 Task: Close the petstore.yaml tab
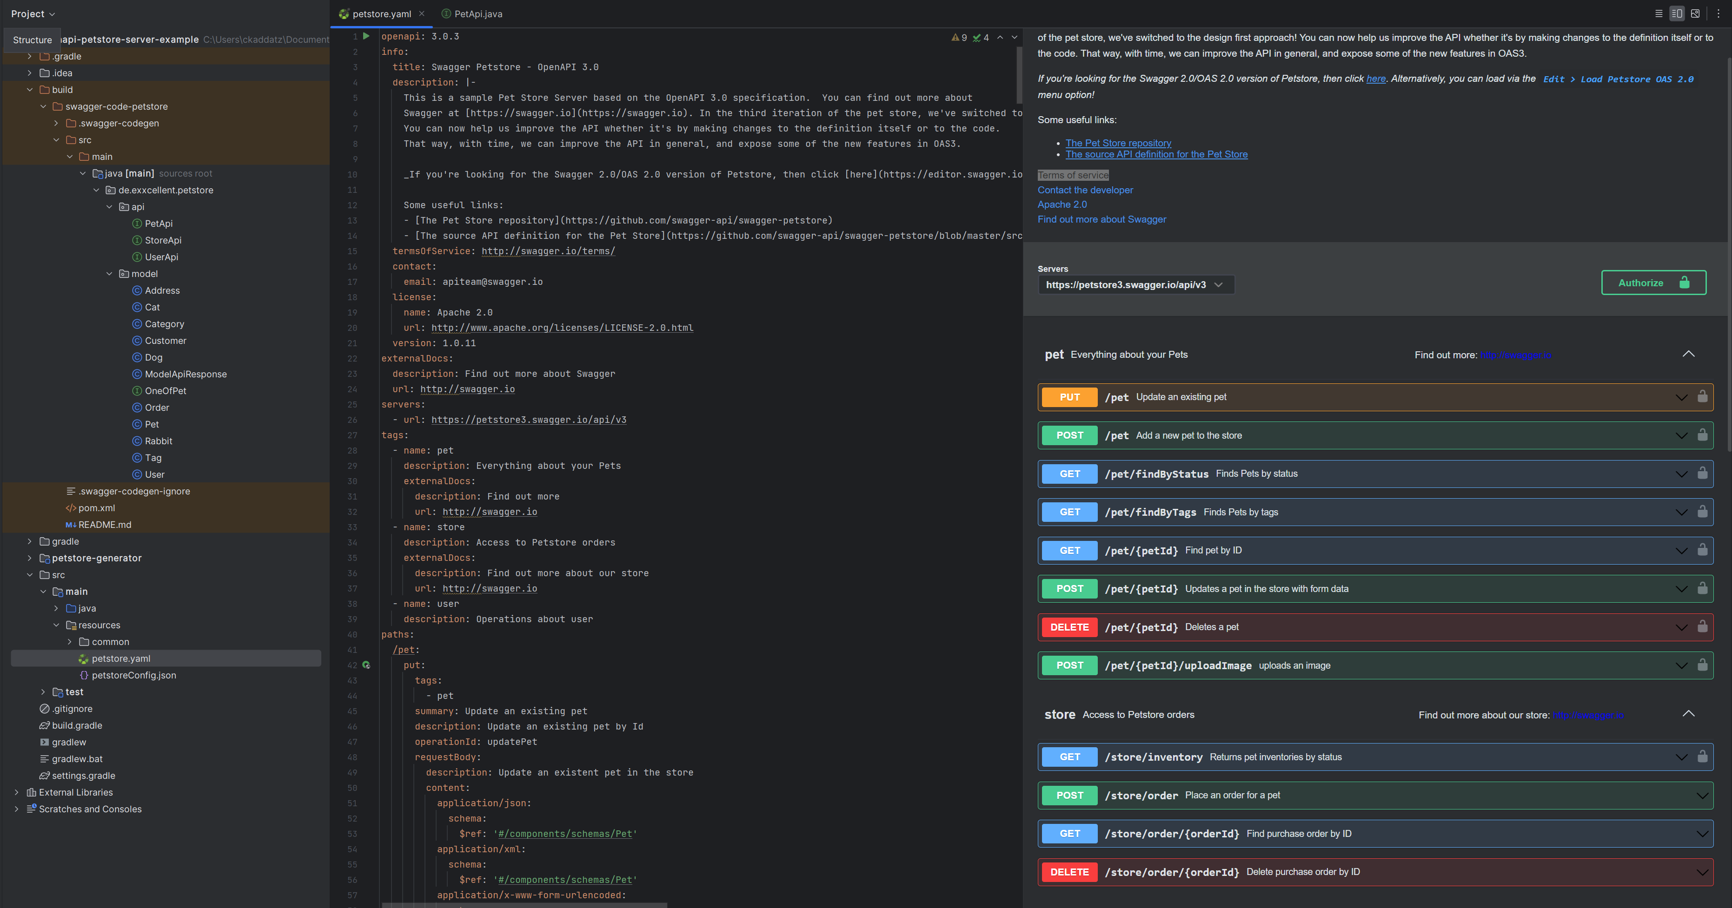click(x=422, y=13)
